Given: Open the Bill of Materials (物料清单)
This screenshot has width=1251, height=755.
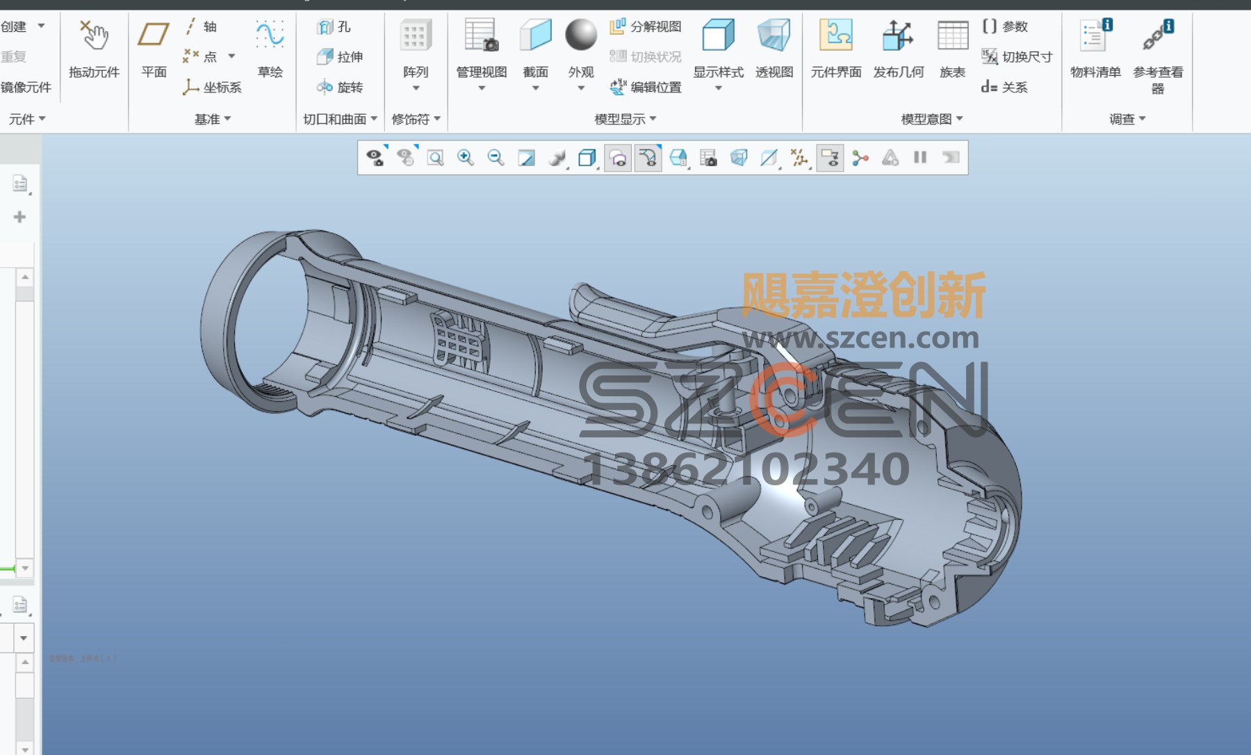Looking at the screenshot, I should [x=1095, y=49].
